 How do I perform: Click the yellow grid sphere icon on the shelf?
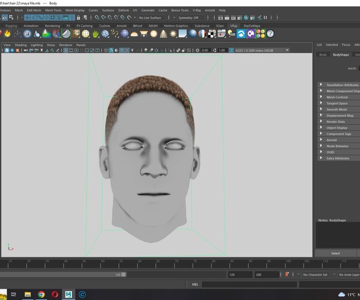click(x=86, y=34)
